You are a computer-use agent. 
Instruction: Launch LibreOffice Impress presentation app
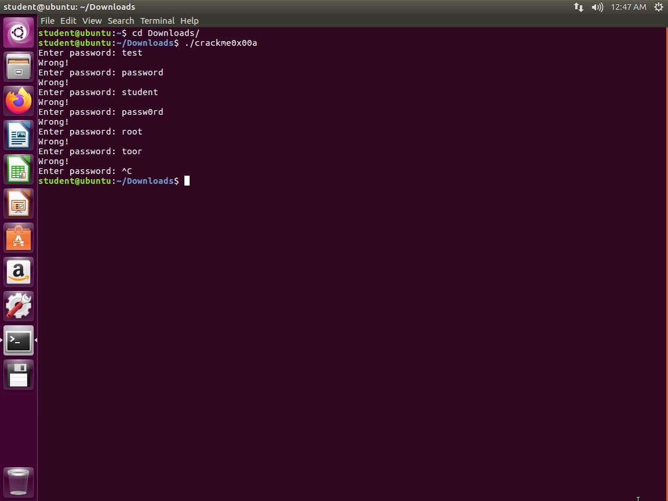pos(19,204)
